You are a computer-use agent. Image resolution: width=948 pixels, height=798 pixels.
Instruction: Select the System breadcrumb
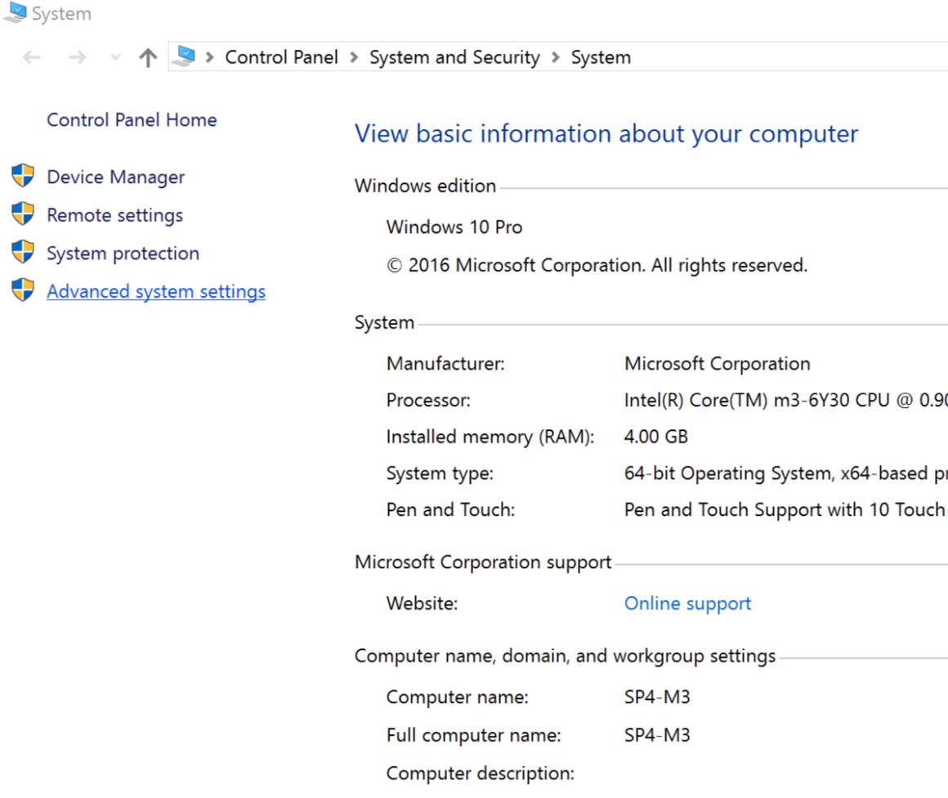tap(601, 57)
